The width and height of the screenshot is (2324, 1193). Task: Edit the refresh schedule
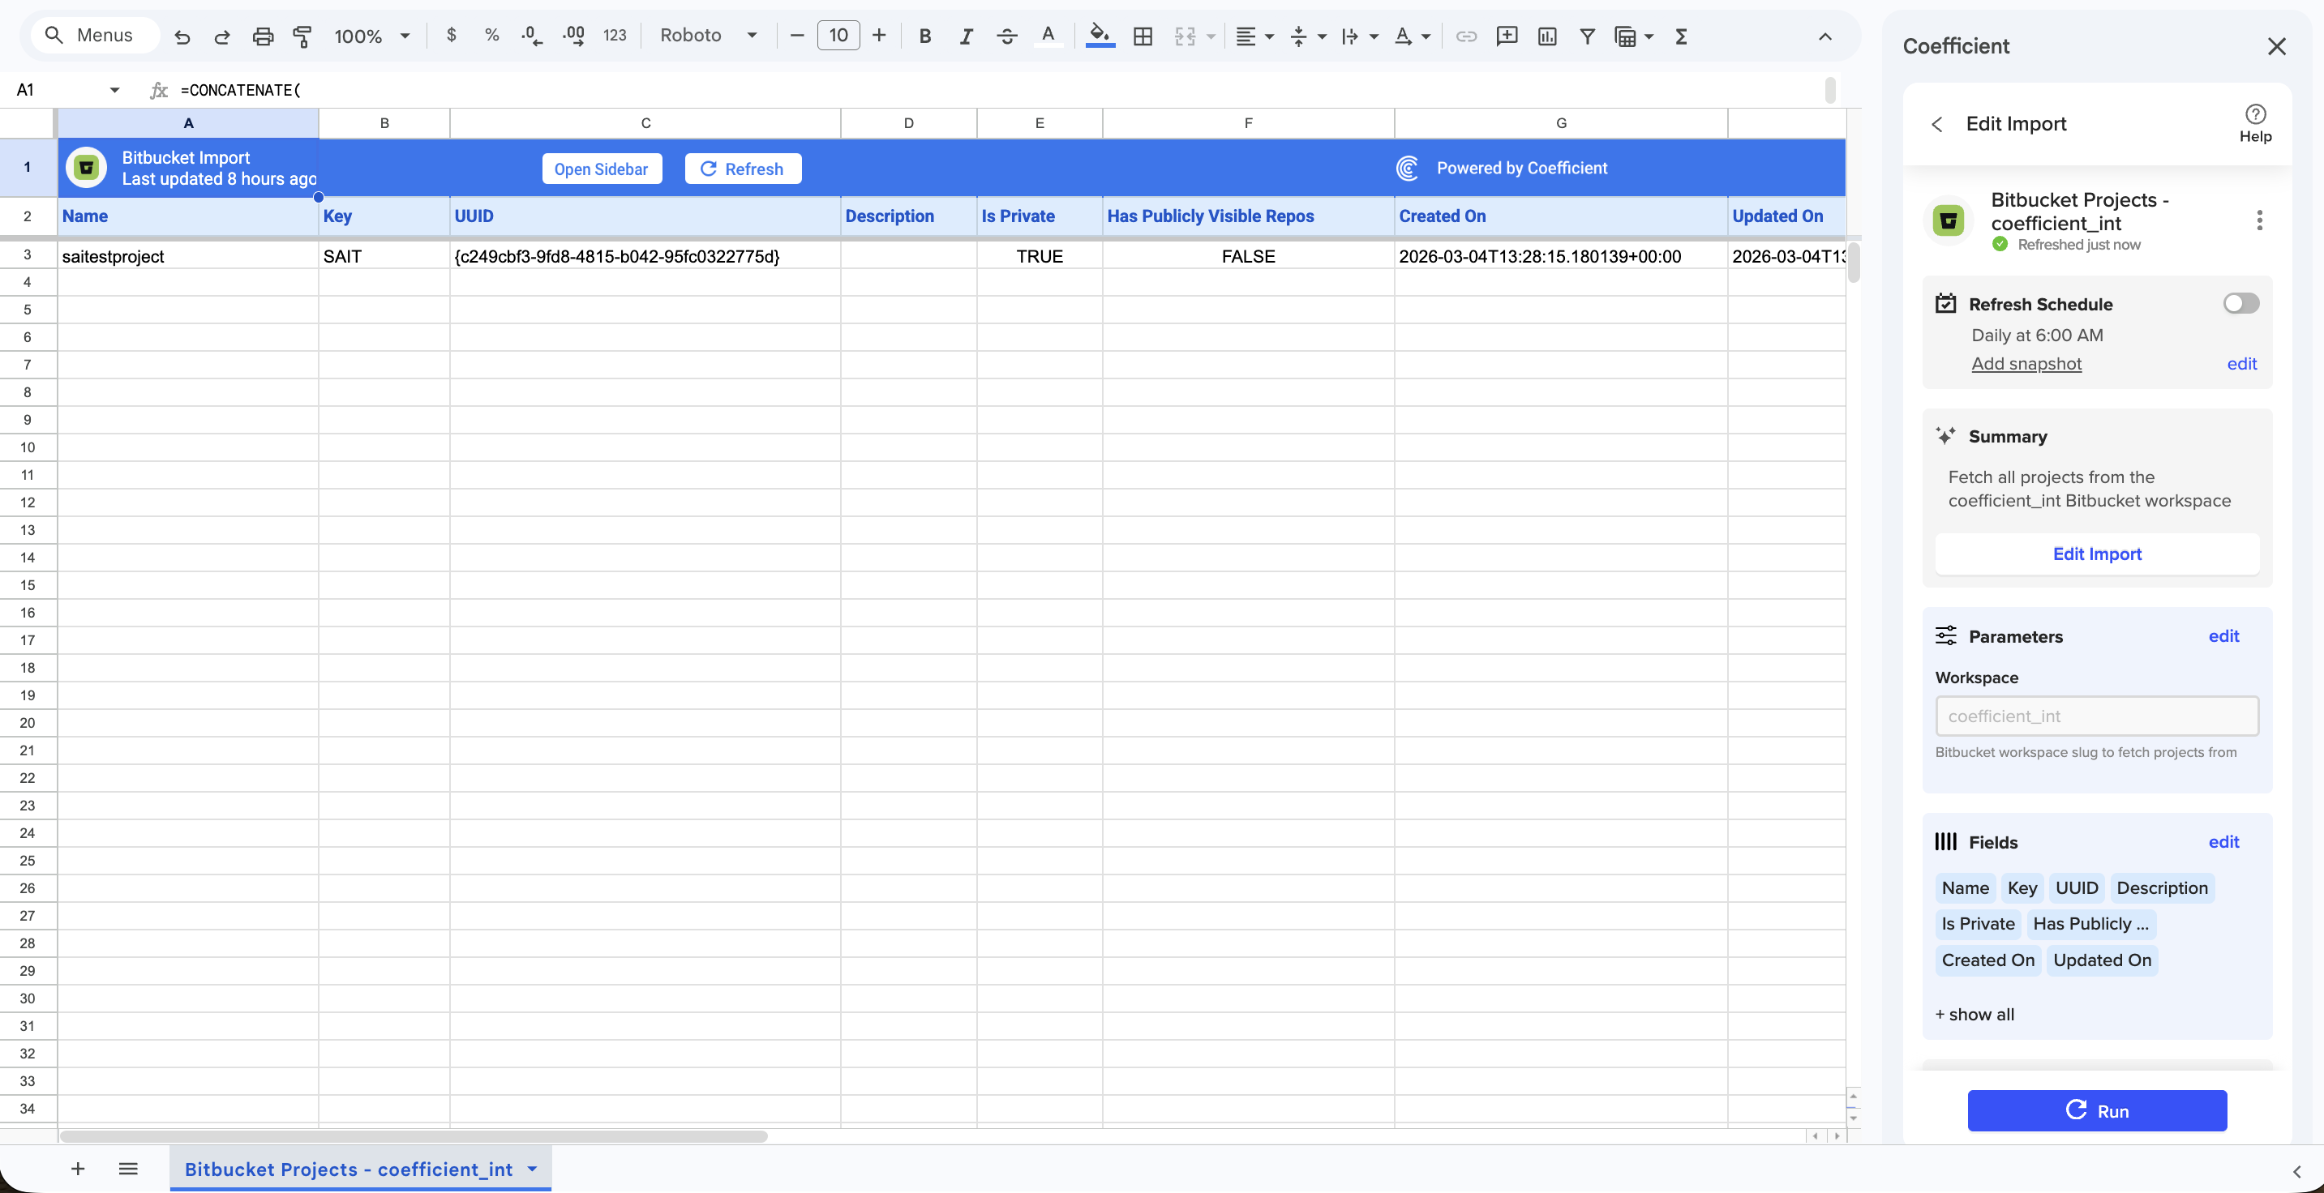2241,363
